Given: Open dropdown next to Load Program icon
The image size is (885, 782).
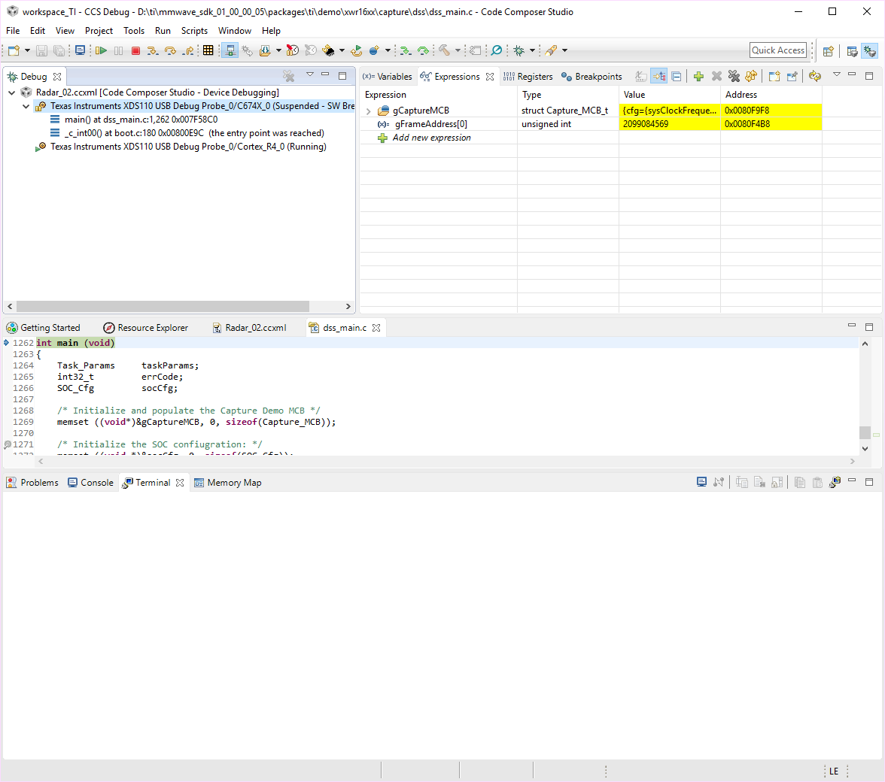Looking at the screenshot, I should [x=278, y=50].
